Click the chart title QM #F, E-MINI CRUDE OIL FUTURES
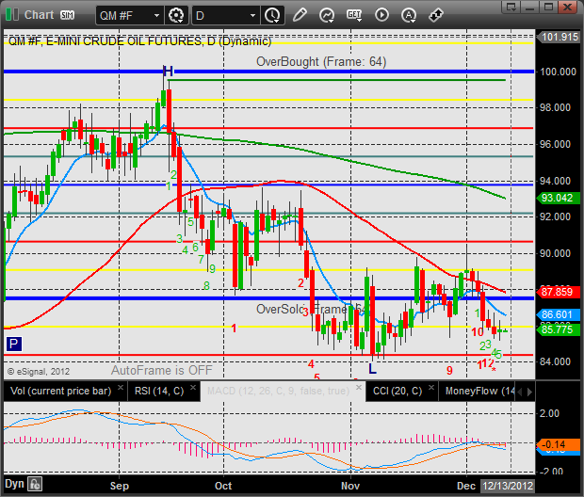 (x=140, y=41)
